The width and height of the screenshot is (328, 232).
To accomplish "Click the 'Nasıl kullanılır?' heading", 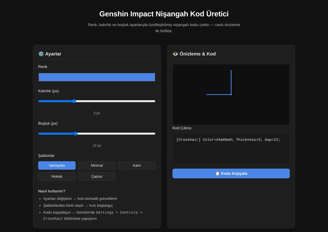I will pyautogui.click(x=52, y=191).
